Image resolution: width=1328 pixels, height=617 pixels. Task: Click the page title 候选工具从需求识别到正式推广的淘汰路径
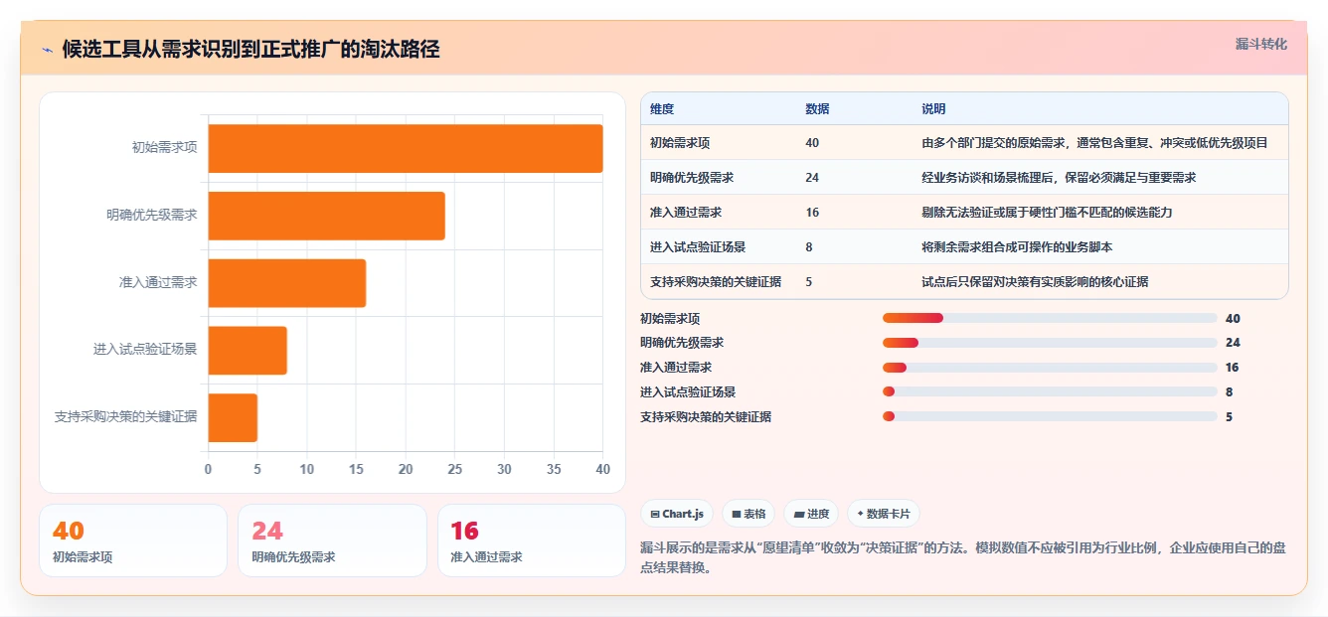pyautogui.click(x=250, y=50)
